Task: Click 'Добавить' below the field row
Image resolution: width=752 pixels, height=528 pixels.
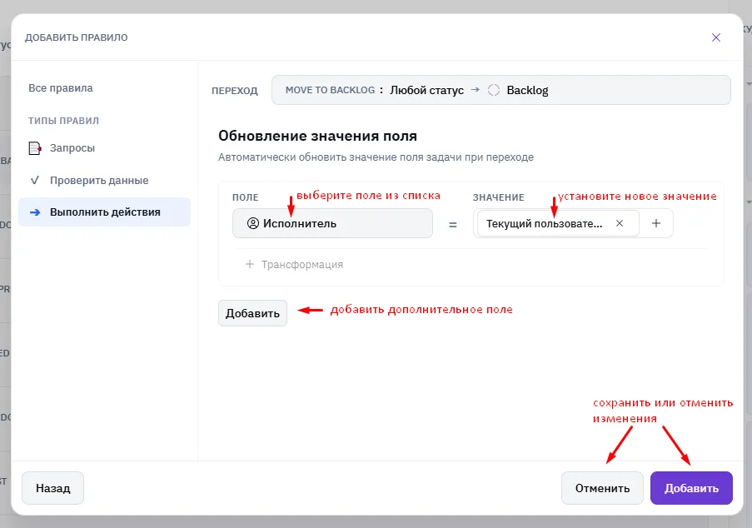Action: [x=252, y=313]
